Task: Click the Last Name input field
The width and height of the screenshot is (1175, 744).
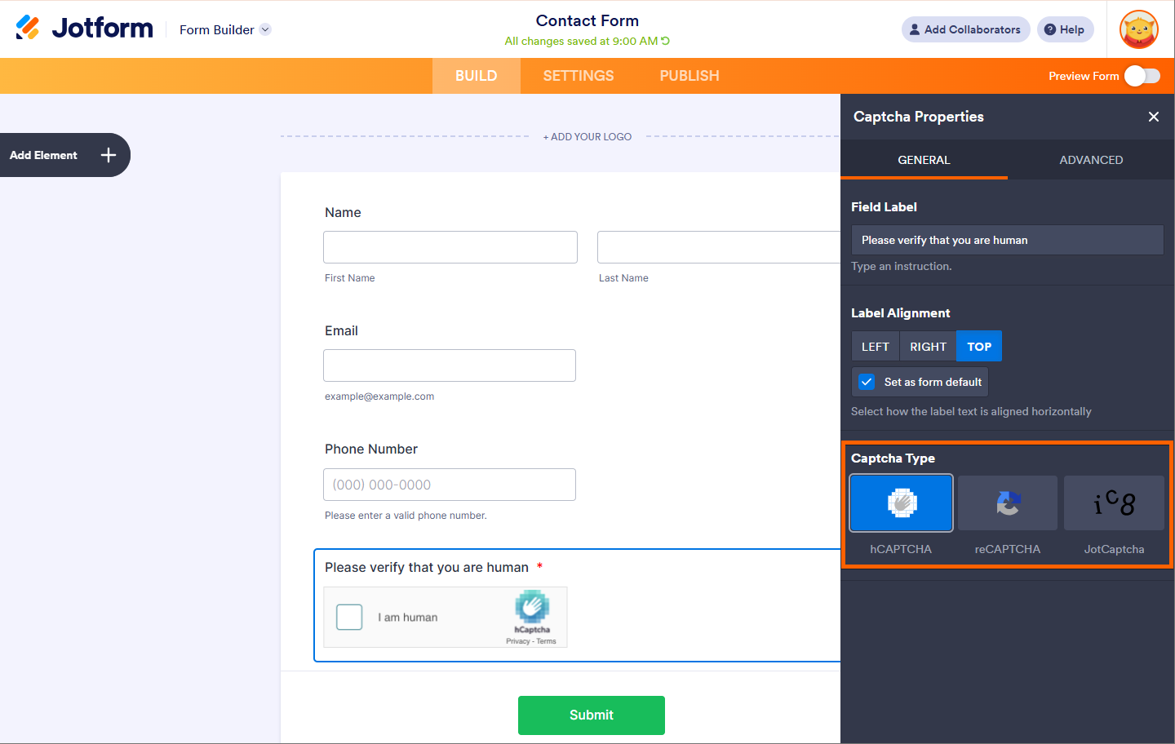Action: [x=719, y=247]
